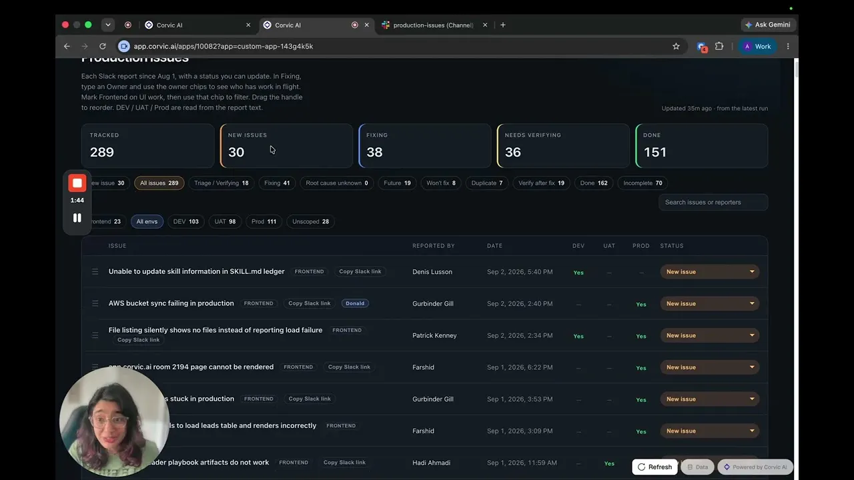Copy Slack link for AWS bucket sync issue
The image size is (854, 480).
[309, 303]
